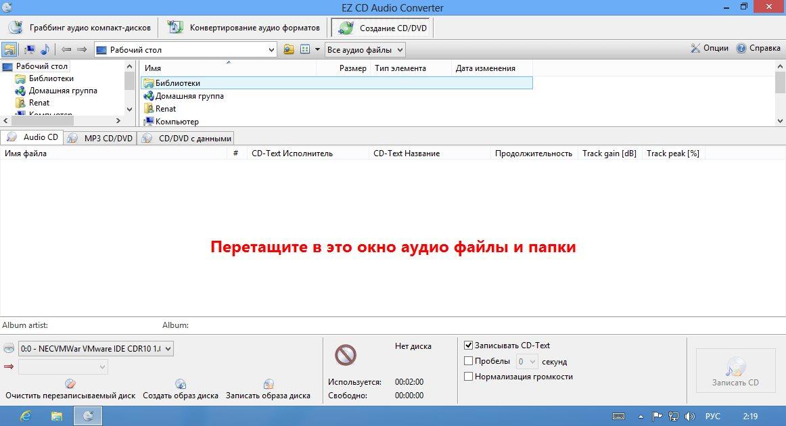Switch to Граббинг аудио компакт-дисков tab
Image resolution: width=786 pixels, height=426 pixels.
(x=80, y=28)
